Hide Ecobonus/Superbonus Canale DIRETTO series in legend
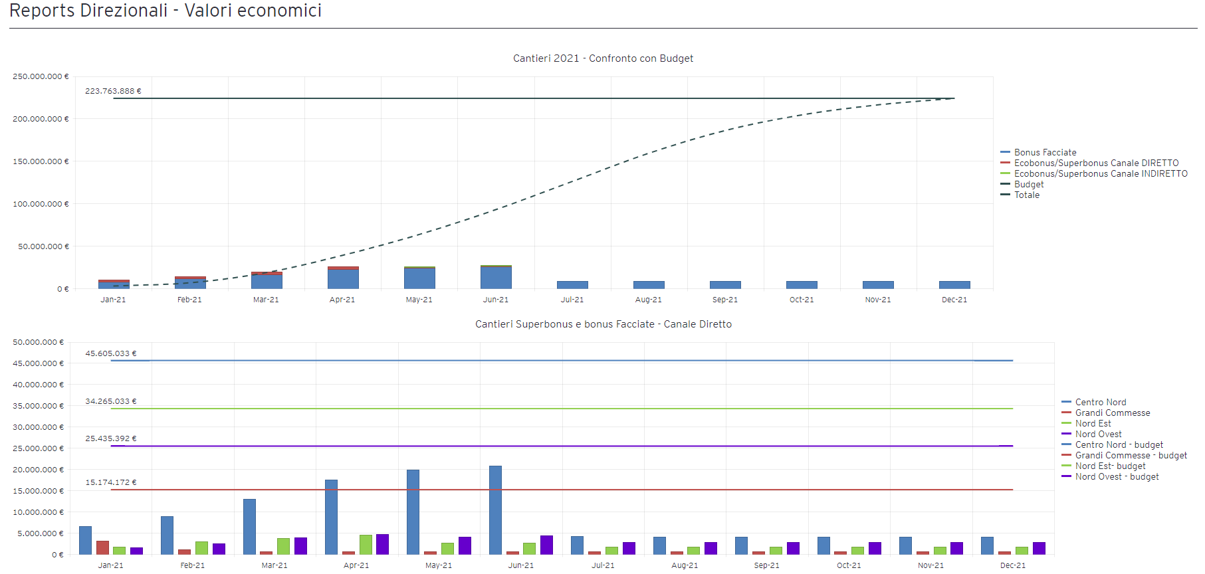The height and width of the screenshot is (574, 1205). [1095, 163]
